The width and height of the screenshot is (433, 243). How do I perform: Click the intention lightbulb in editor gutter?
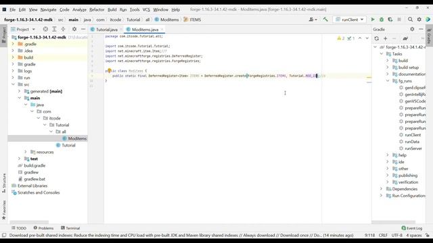click(110, 70)
